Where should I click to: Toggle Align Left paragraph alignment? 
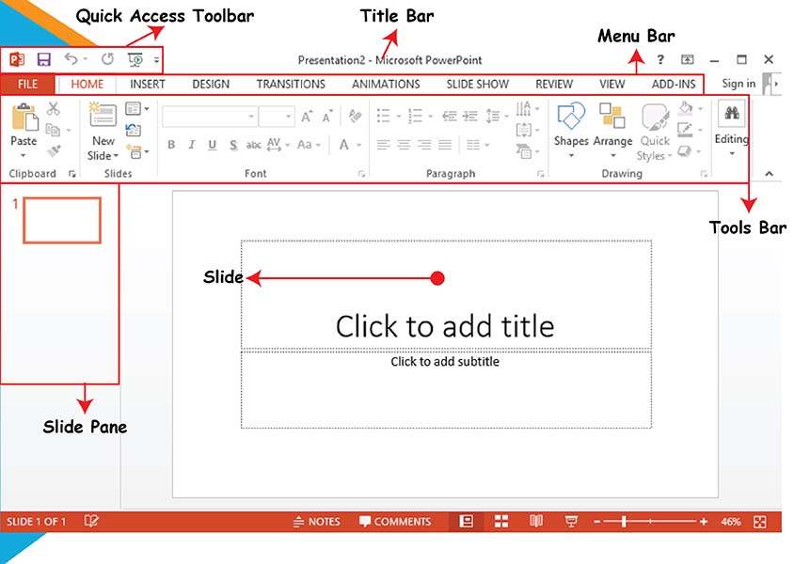tap(383, 145)
